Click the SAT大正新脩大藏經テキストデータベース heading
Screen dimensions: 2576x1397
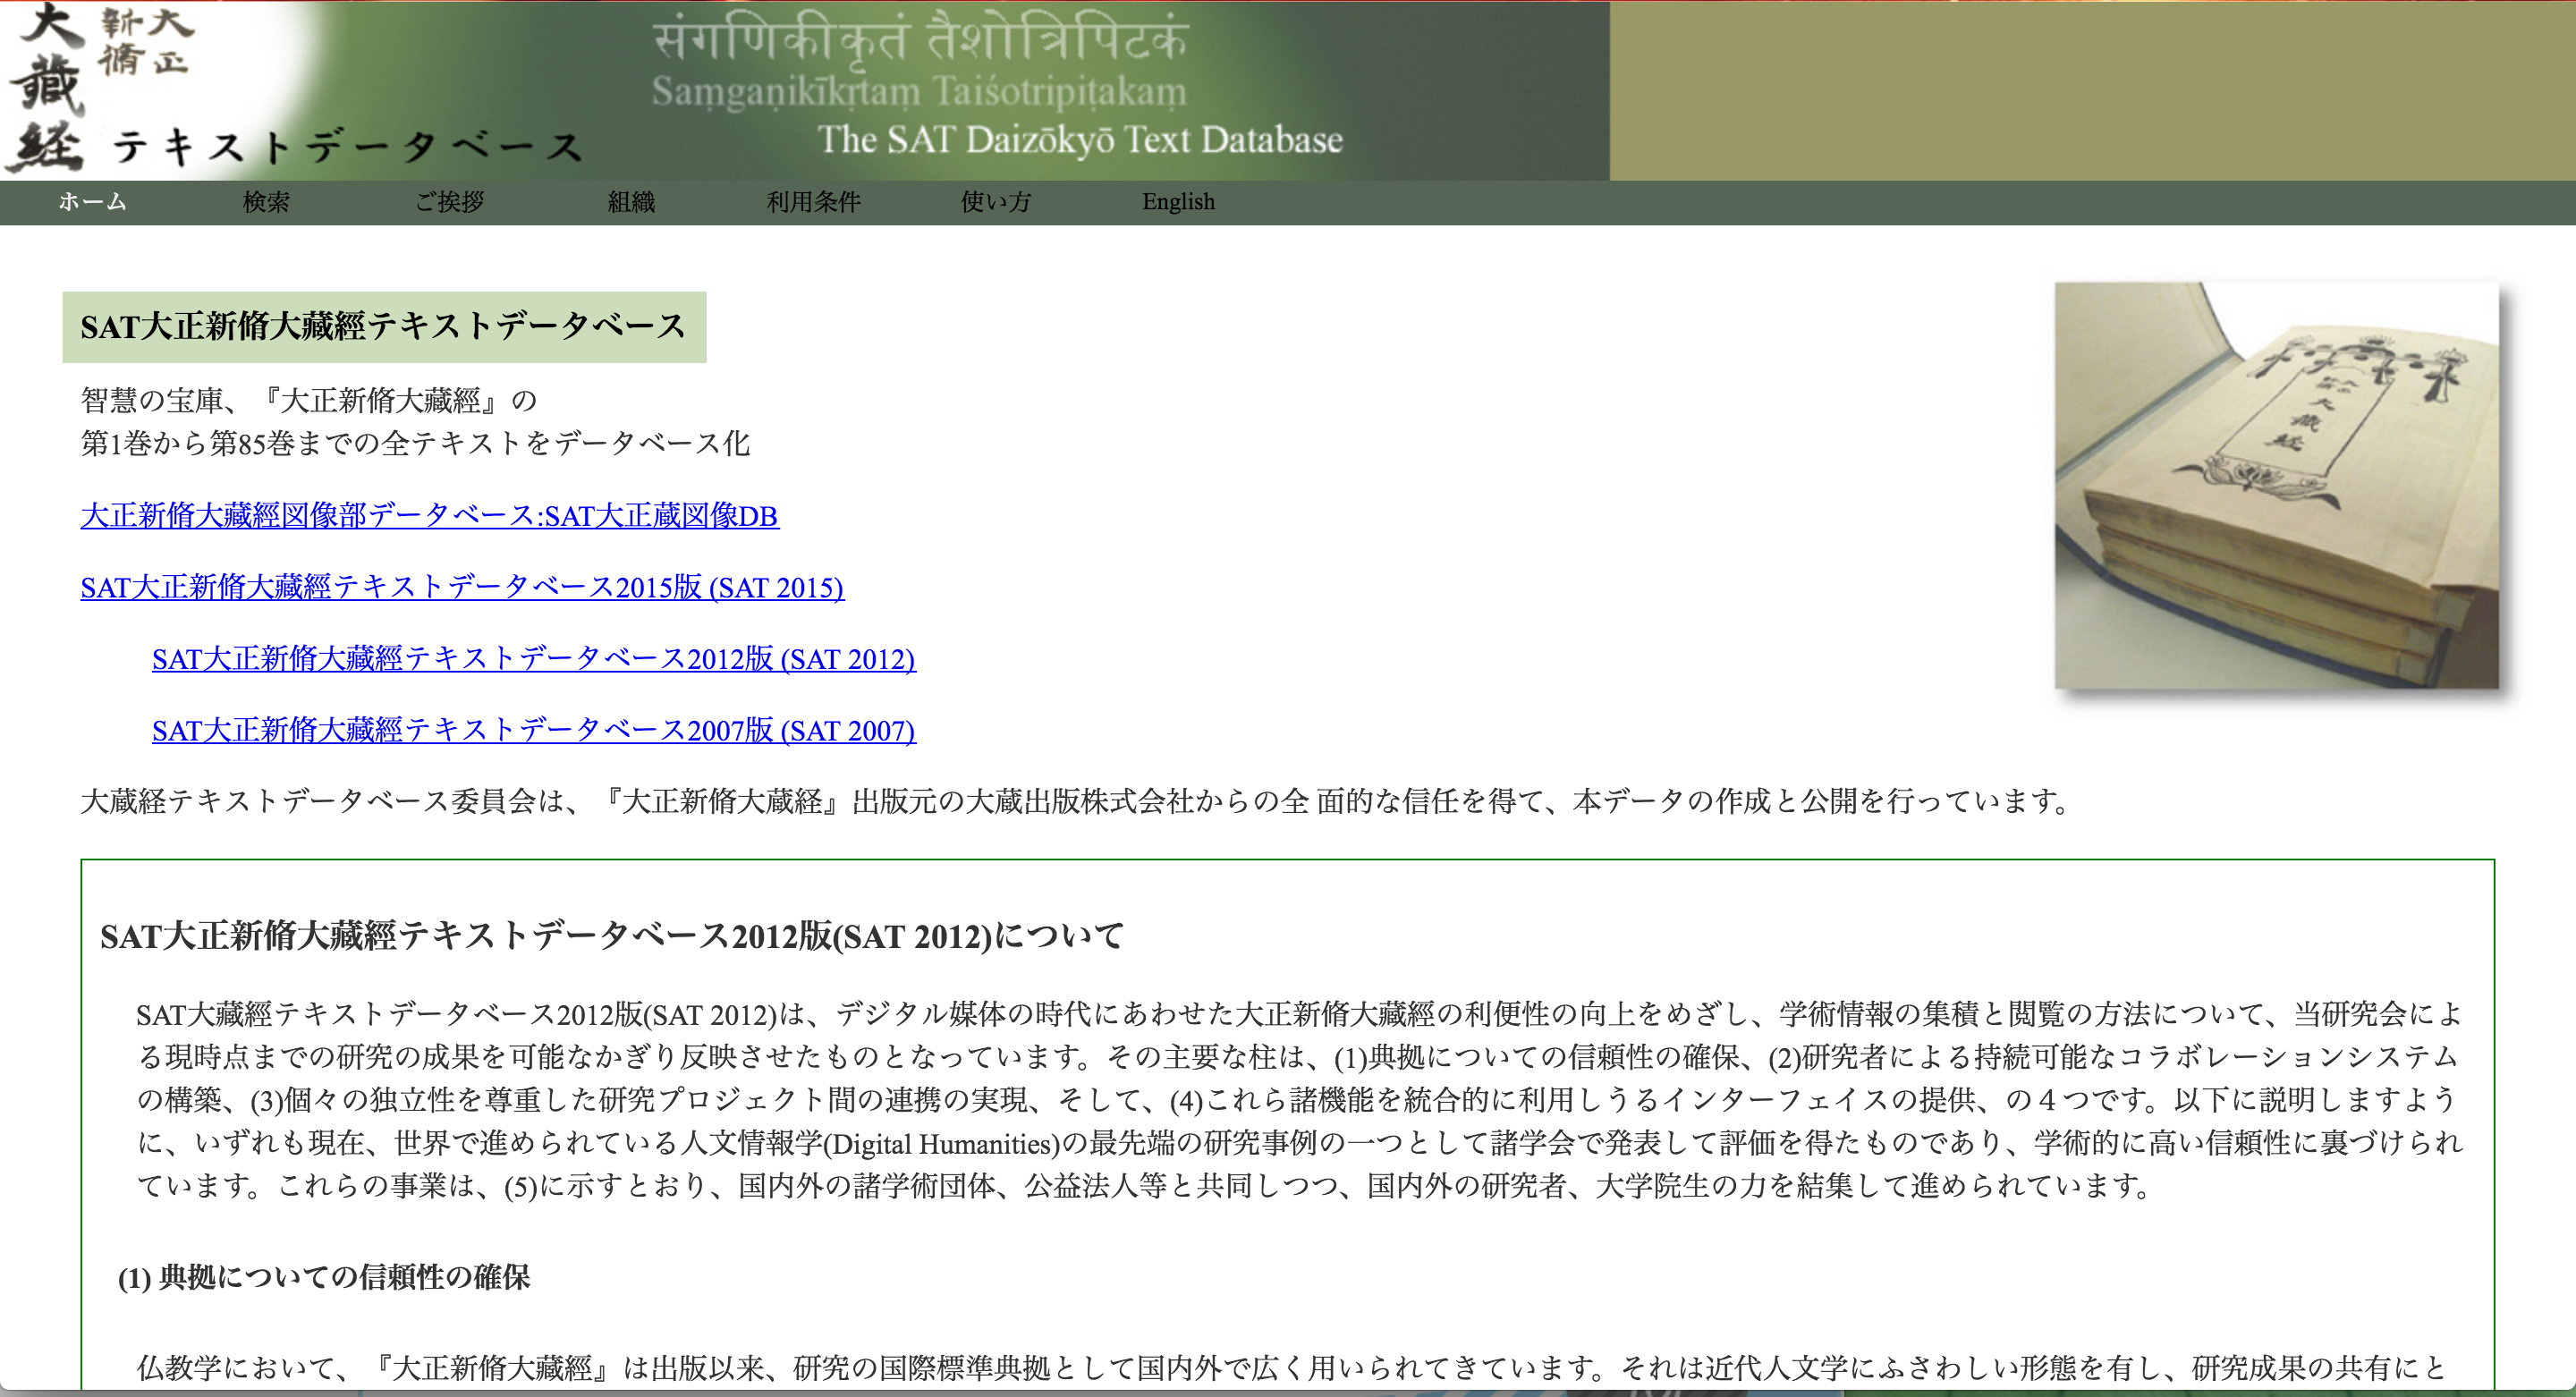pos(384,327)
